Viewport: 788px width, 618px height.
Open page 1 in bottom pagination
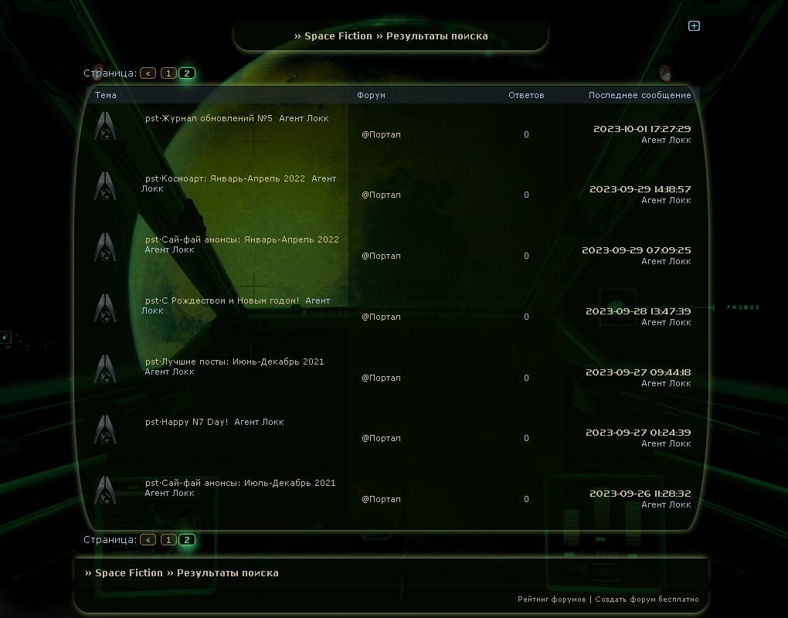[x=168, y=540]
